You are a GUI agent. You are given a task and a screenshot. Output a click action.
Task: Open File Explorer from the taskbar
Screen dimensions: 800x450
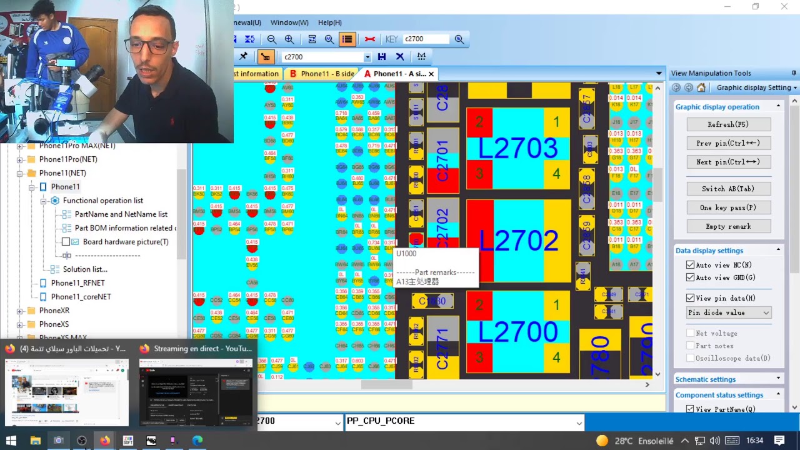(36, 441)
